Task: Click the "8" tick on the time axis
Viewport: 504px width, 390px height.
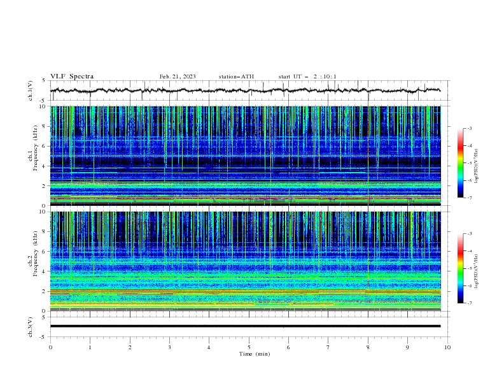Action: [368, 347]
